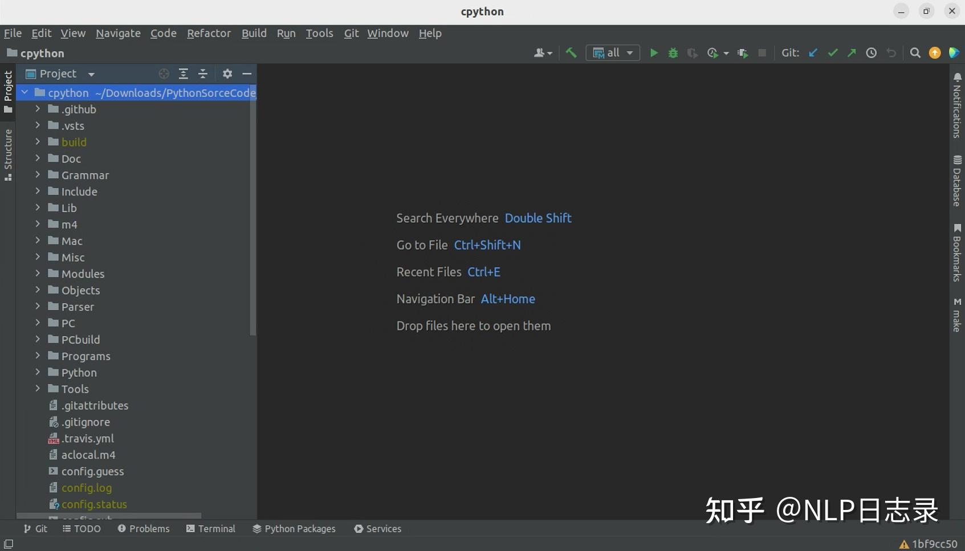Open the Git menu
Viewport: 965px width, 551px height.
click(x=351, y=33)
